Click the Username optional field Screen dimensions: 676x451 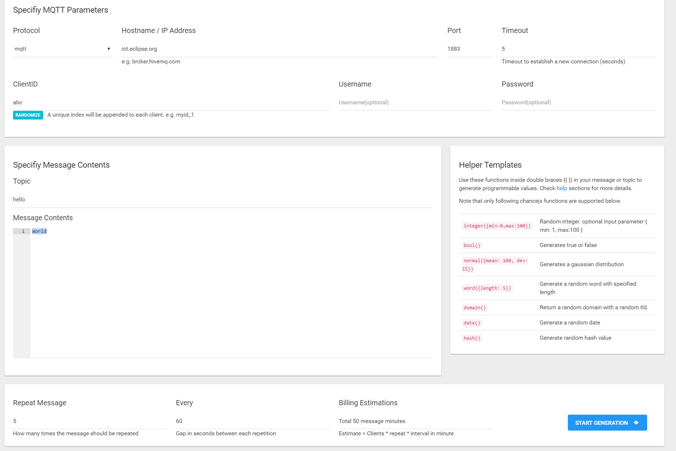click(x=415, y=102)
